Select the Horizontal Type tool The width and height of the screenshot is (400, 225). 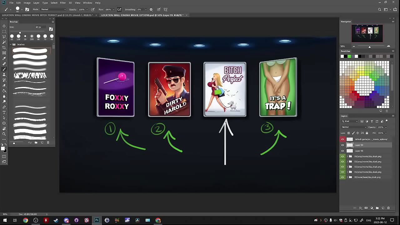(4, 112)
